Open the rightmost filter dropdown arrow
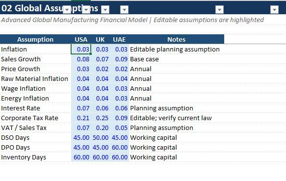 pos(274,10)
